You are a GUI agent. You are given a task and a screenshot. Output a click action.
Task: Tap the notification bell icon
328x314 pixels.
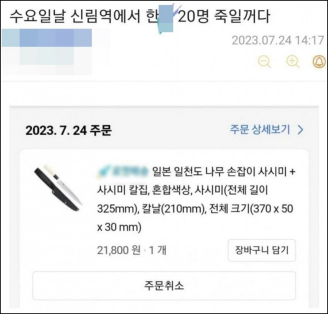319,62
